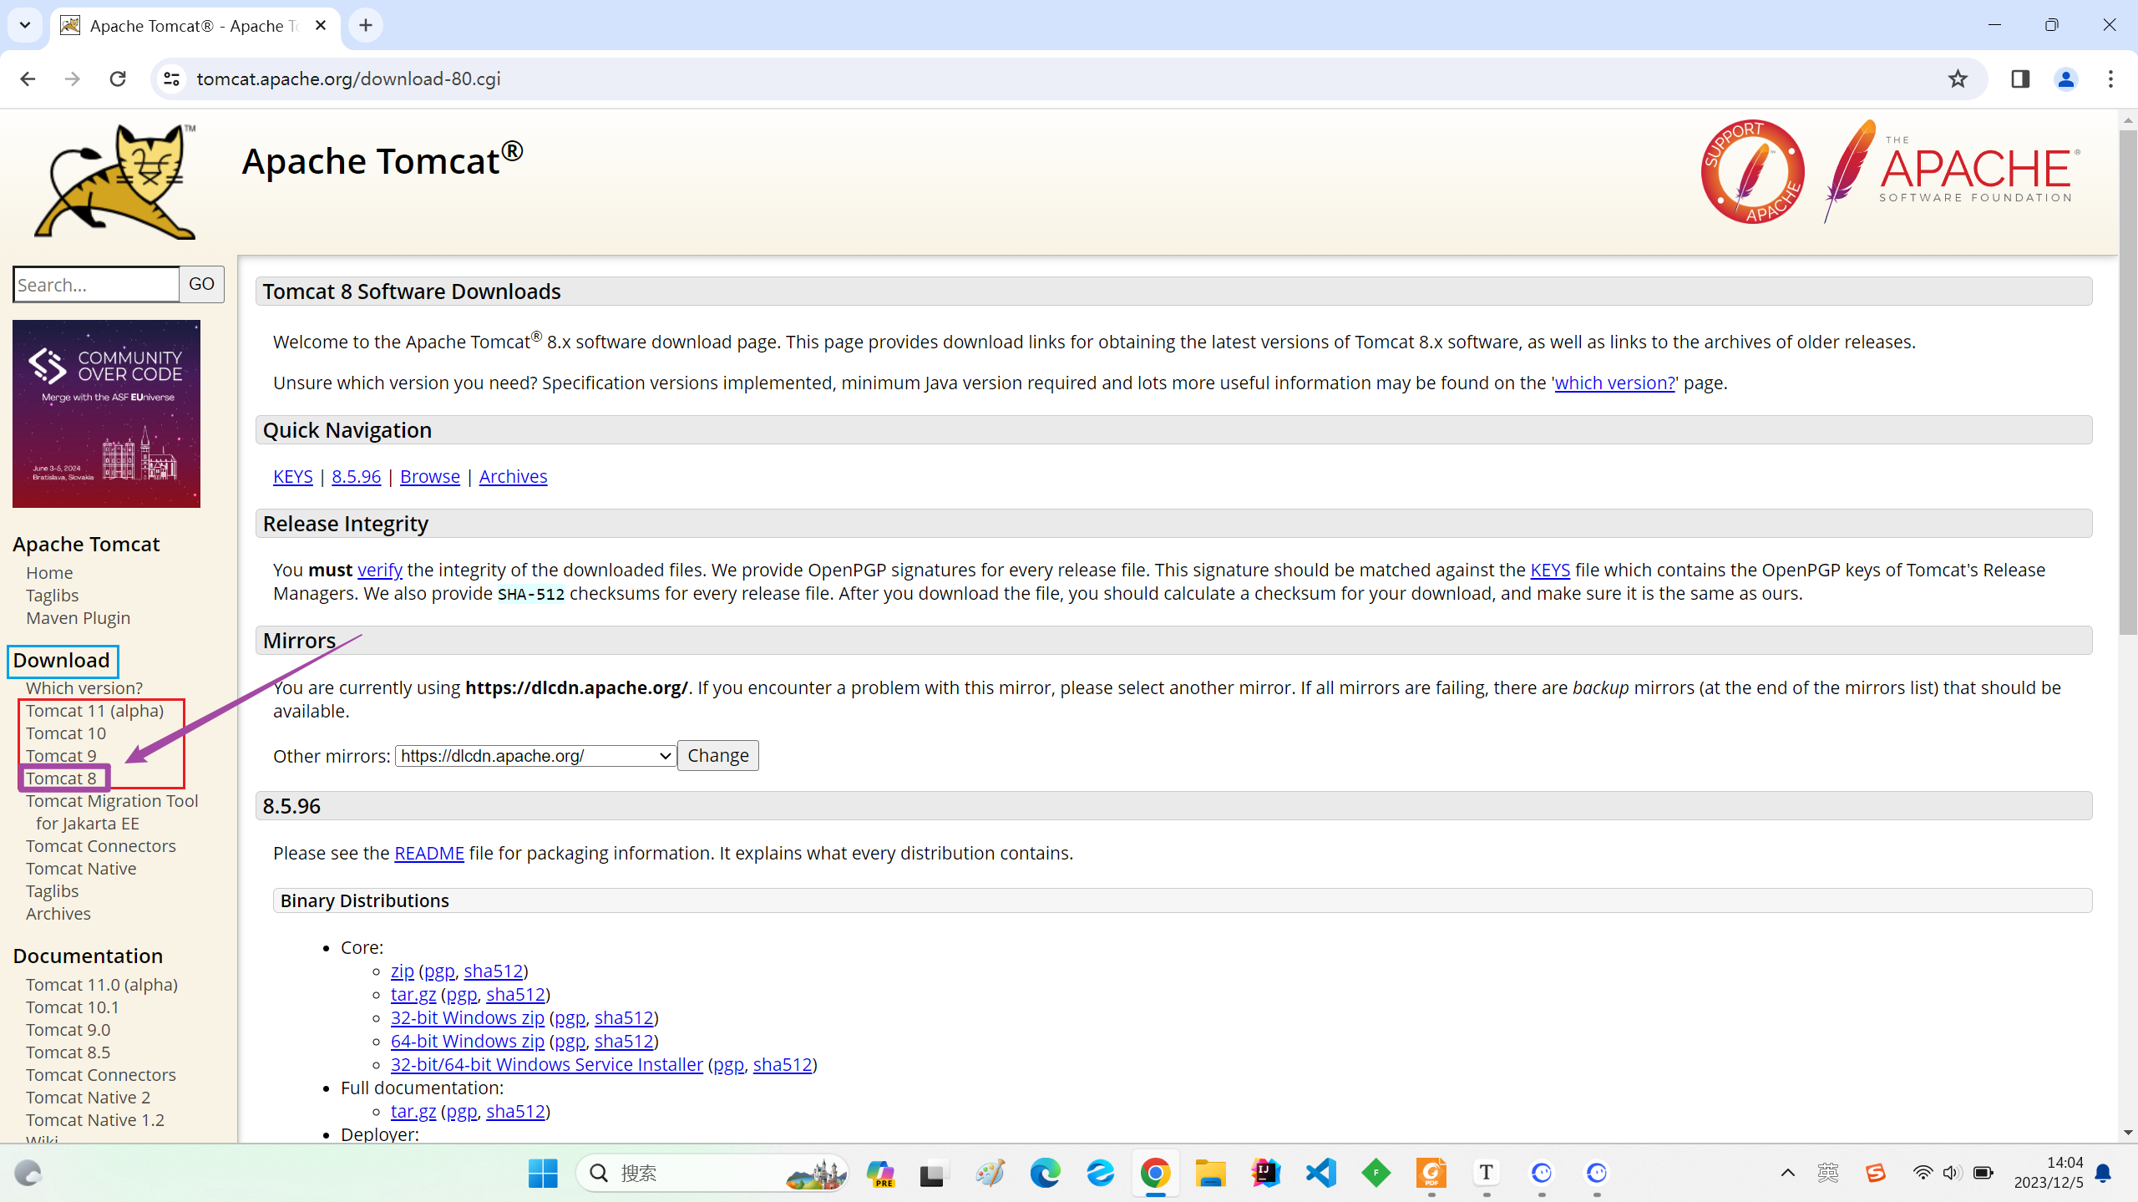Select Tomcat 8 download page
Image resolution: width=2138 pixels, height=1202 pixels.
61,778
